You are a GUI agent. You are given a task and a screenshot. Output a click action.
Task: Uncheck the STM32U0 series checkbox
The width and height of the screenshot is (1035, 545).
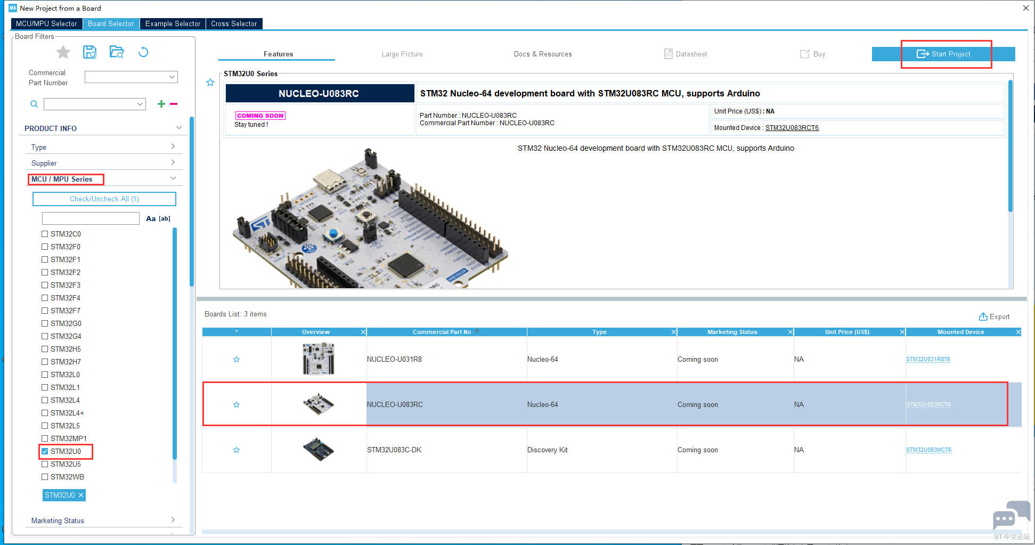coord(45,451)
